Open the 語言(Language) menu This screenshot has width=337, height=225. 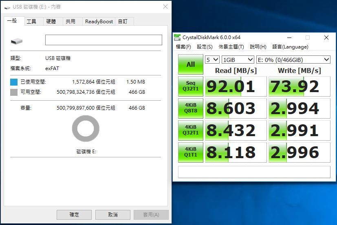[x=290, y=46]
